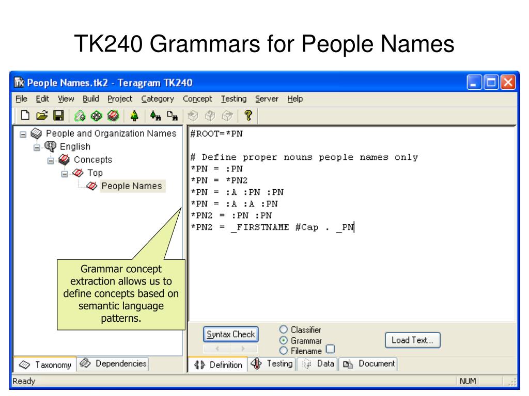The width and height of the screenshot is (529, 396).
Task: Open the Category menu
Action: pyautogui.click(x=158, y=99)
